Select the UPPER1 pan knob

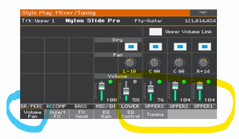pos(203,63)
